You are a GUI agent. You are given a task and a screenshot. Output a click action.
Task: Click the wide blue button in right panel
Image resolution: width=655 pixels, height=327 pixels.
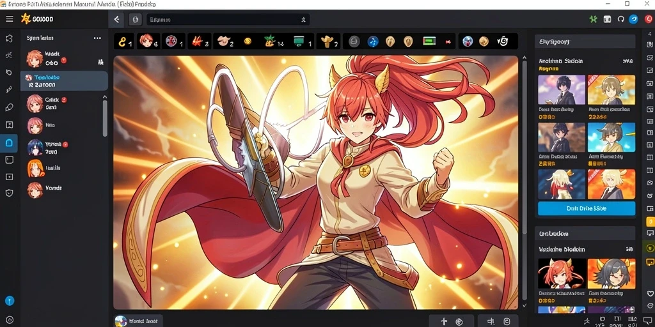(587, 208)
